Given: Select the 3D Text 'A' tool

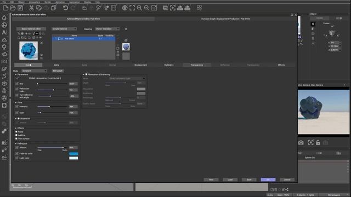Looking at the screenshot, I should pos(4,32).
